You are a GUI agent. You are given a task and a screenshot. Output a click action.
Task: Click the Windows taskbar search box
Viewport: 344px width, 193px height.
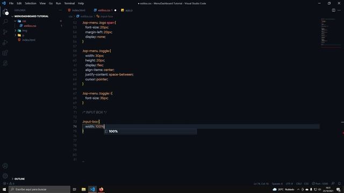[40, 189]
